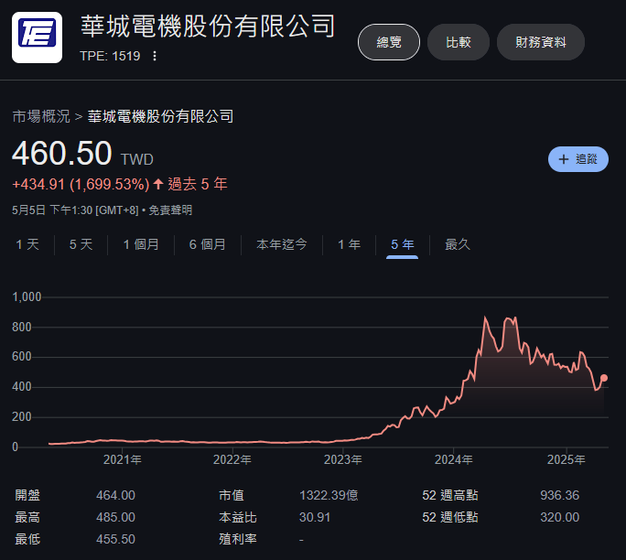Click the 殖利率 label
Viewport: 626px width, 560px height.
(x=238, y=539)
